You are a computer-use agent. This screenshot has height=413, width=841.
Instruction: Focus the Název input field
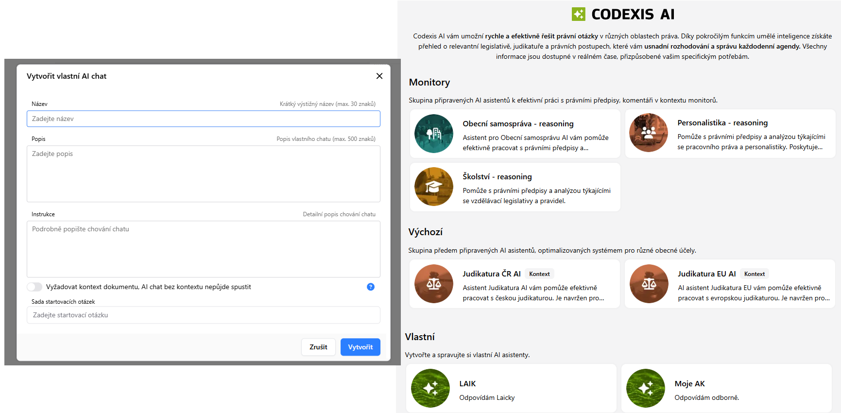coord(203,119)
